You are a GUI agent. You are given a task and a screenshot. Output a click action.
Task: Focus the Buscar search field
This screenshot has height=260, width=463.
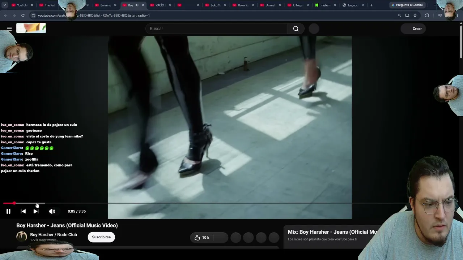pos(216,29)
